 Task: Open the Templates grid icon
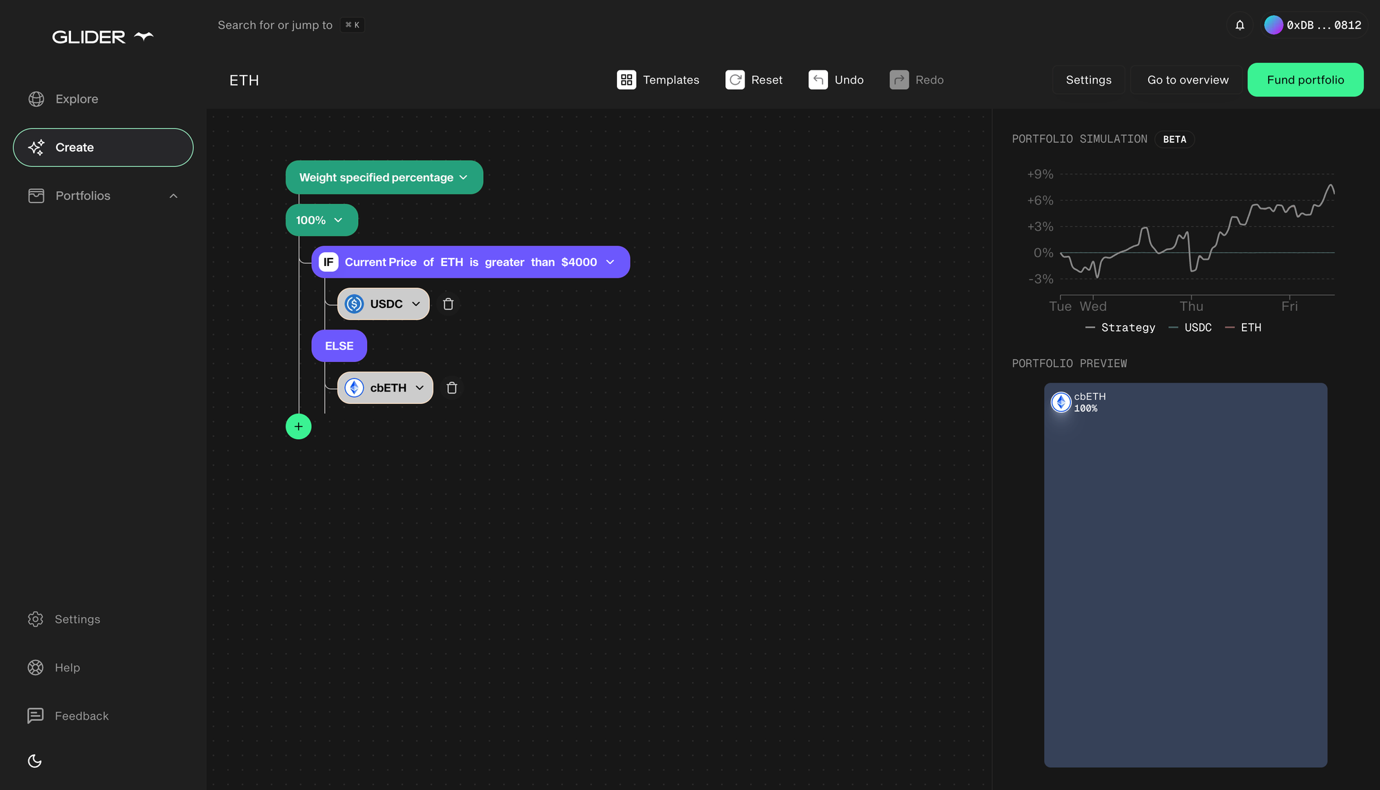point(626,80)
